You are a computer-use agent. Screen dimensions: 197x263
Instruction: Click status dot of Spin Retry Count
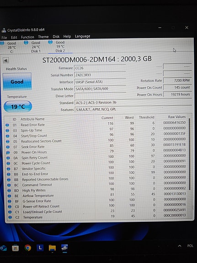pos(8,158)
